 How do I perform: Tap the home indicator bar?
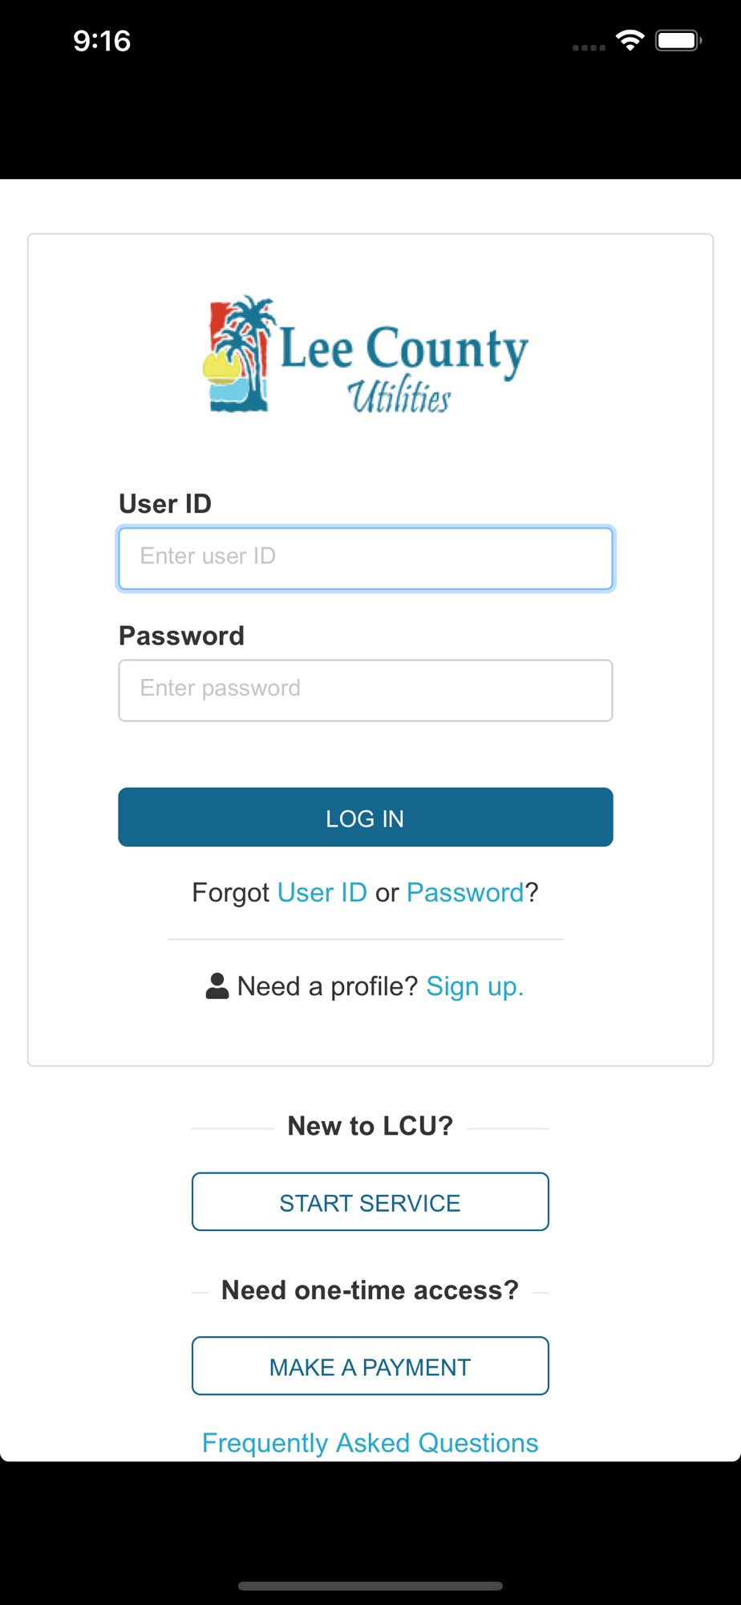pos(370,1586)
